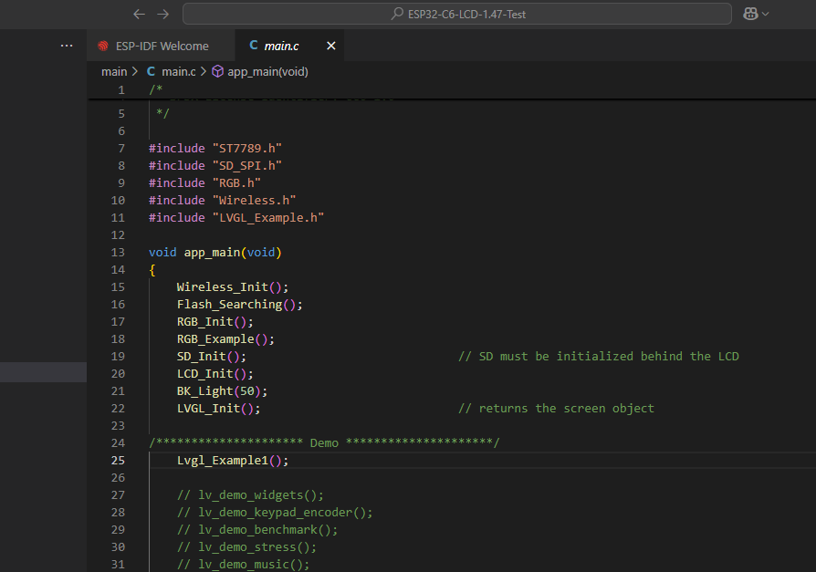
Task: Click line number 13 in the gutter
Action: [x=118, y=252]
